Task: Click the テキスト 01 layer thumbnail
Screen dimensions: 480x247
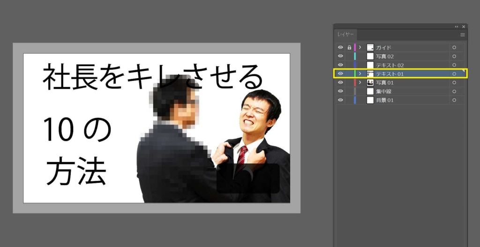Action: pyautogui.click(x=370, y=73)
